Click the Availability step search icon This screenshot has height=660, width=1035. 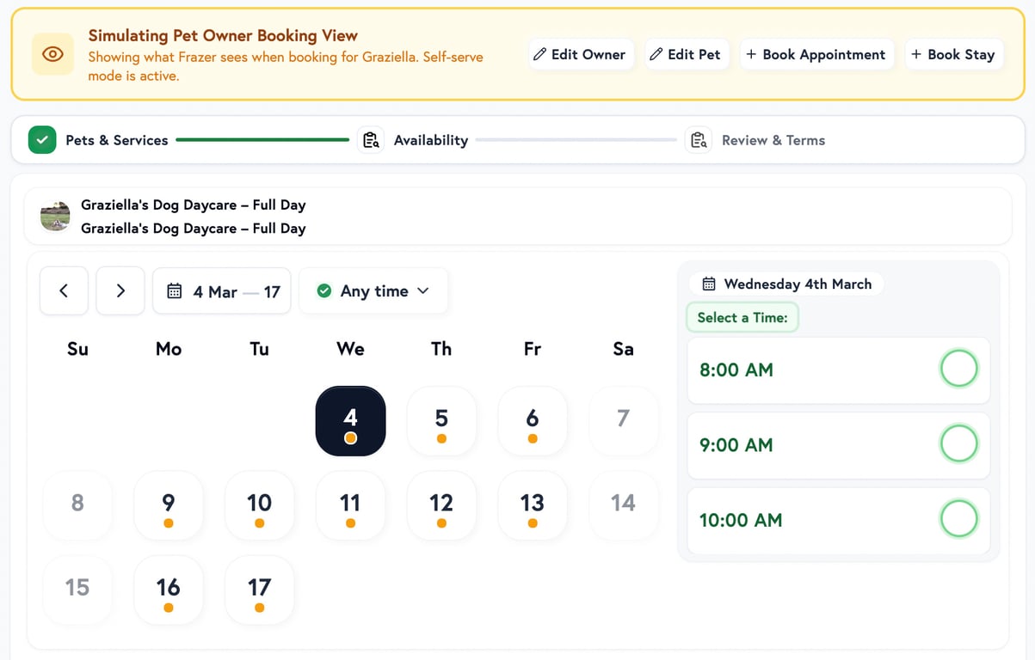pyautogui.click(x=370, y=139)
